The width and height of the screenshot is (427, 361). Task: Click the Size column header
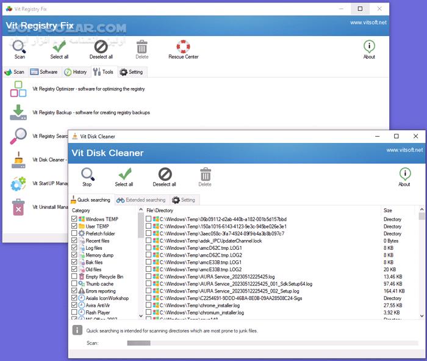(388, 211)
